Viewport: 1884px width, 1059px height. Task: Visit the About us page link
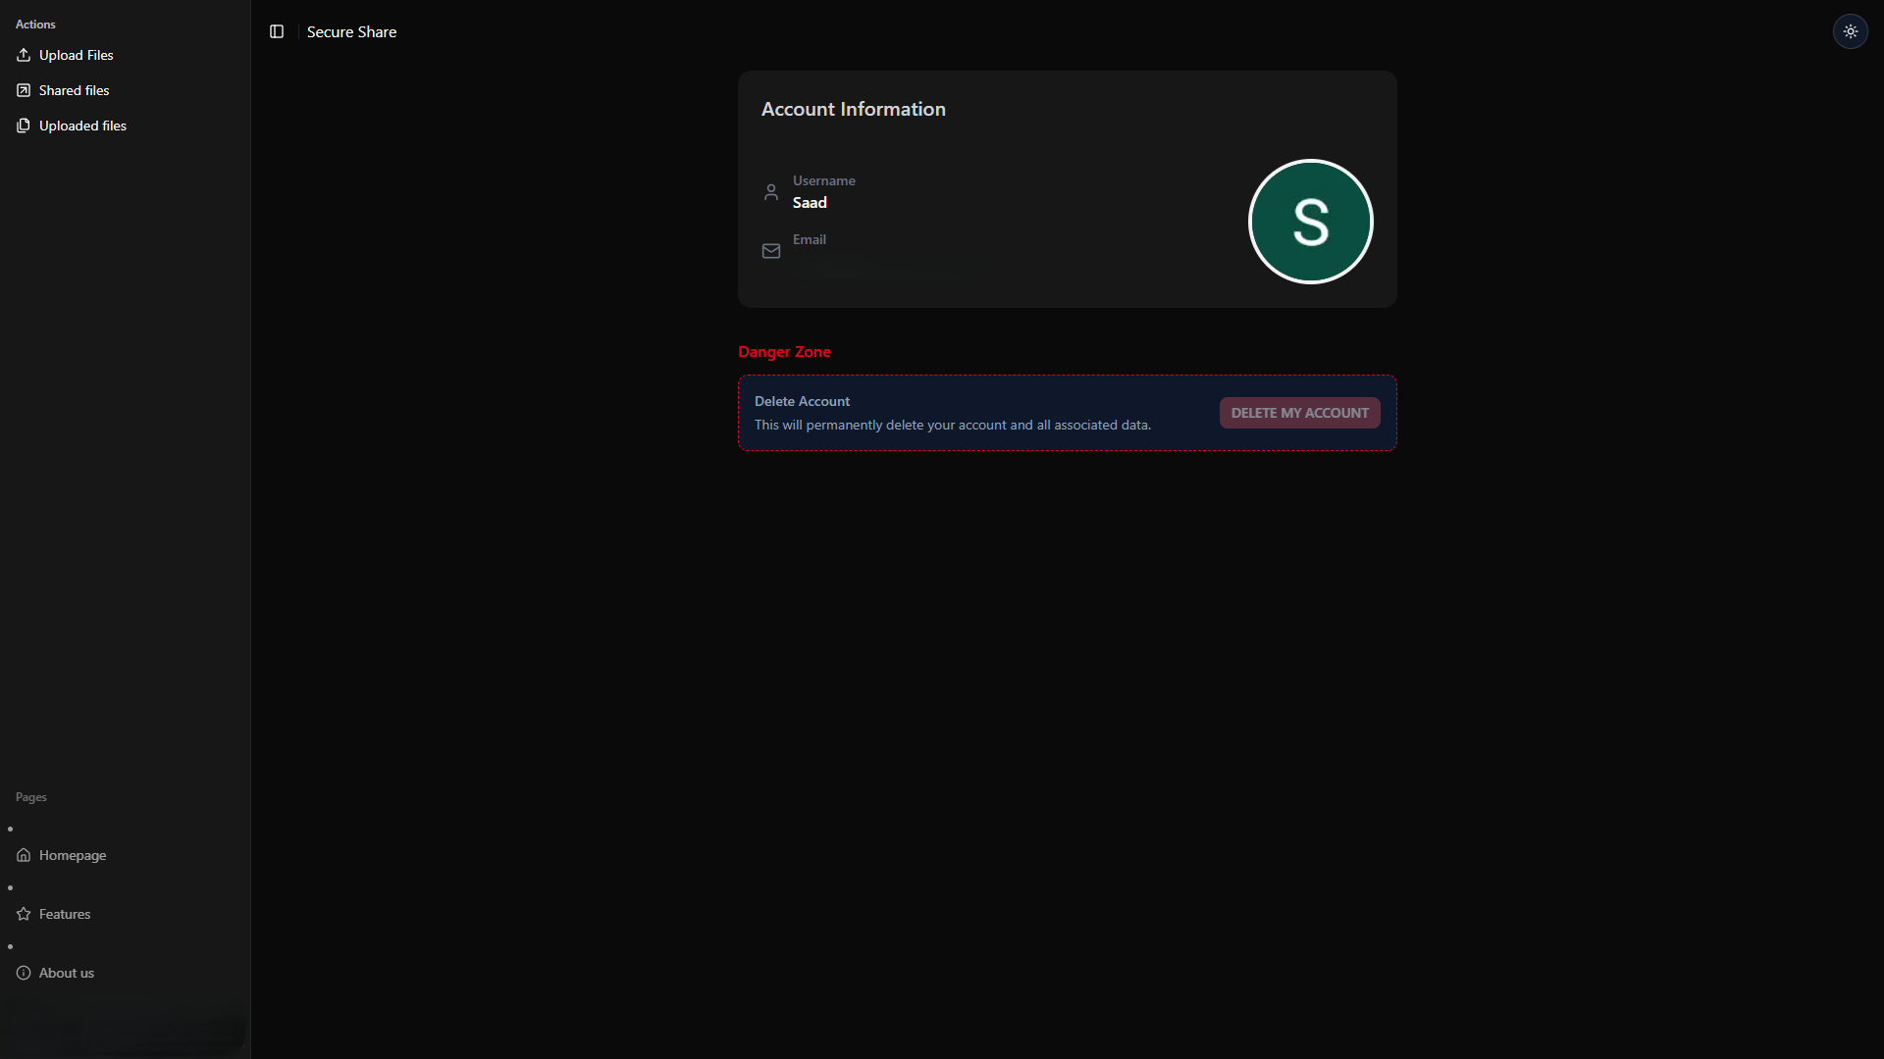[x=67, y=973]
